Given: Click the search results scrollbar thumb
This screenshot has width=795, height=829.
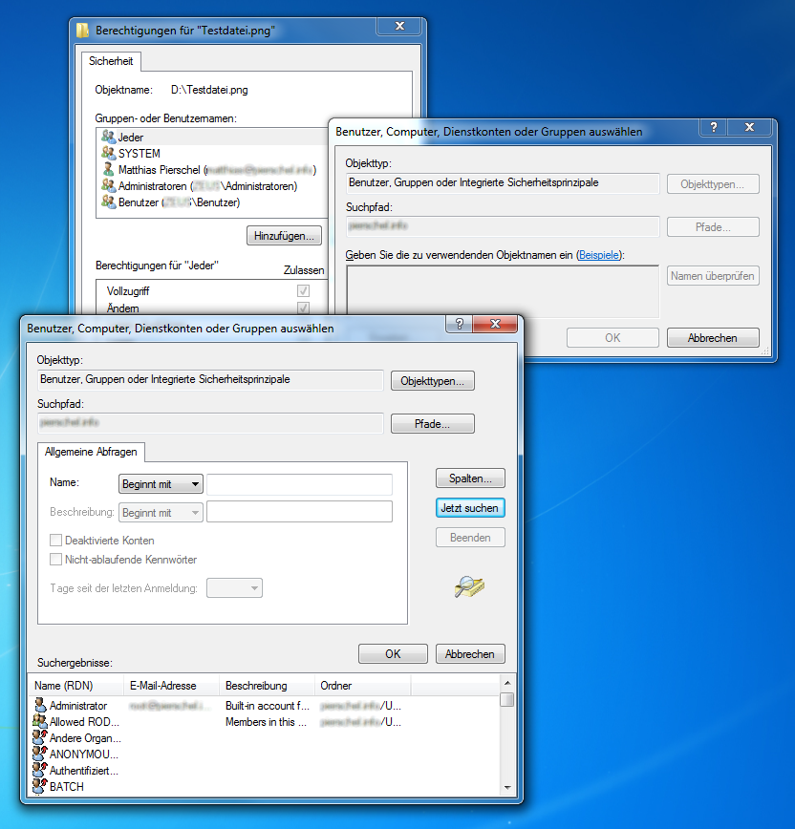Looking at the screenshot, I should 507,699.
